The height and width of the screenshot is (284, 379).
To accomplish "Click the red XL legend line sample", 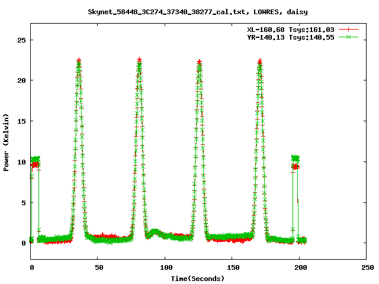I will (348, 30).
